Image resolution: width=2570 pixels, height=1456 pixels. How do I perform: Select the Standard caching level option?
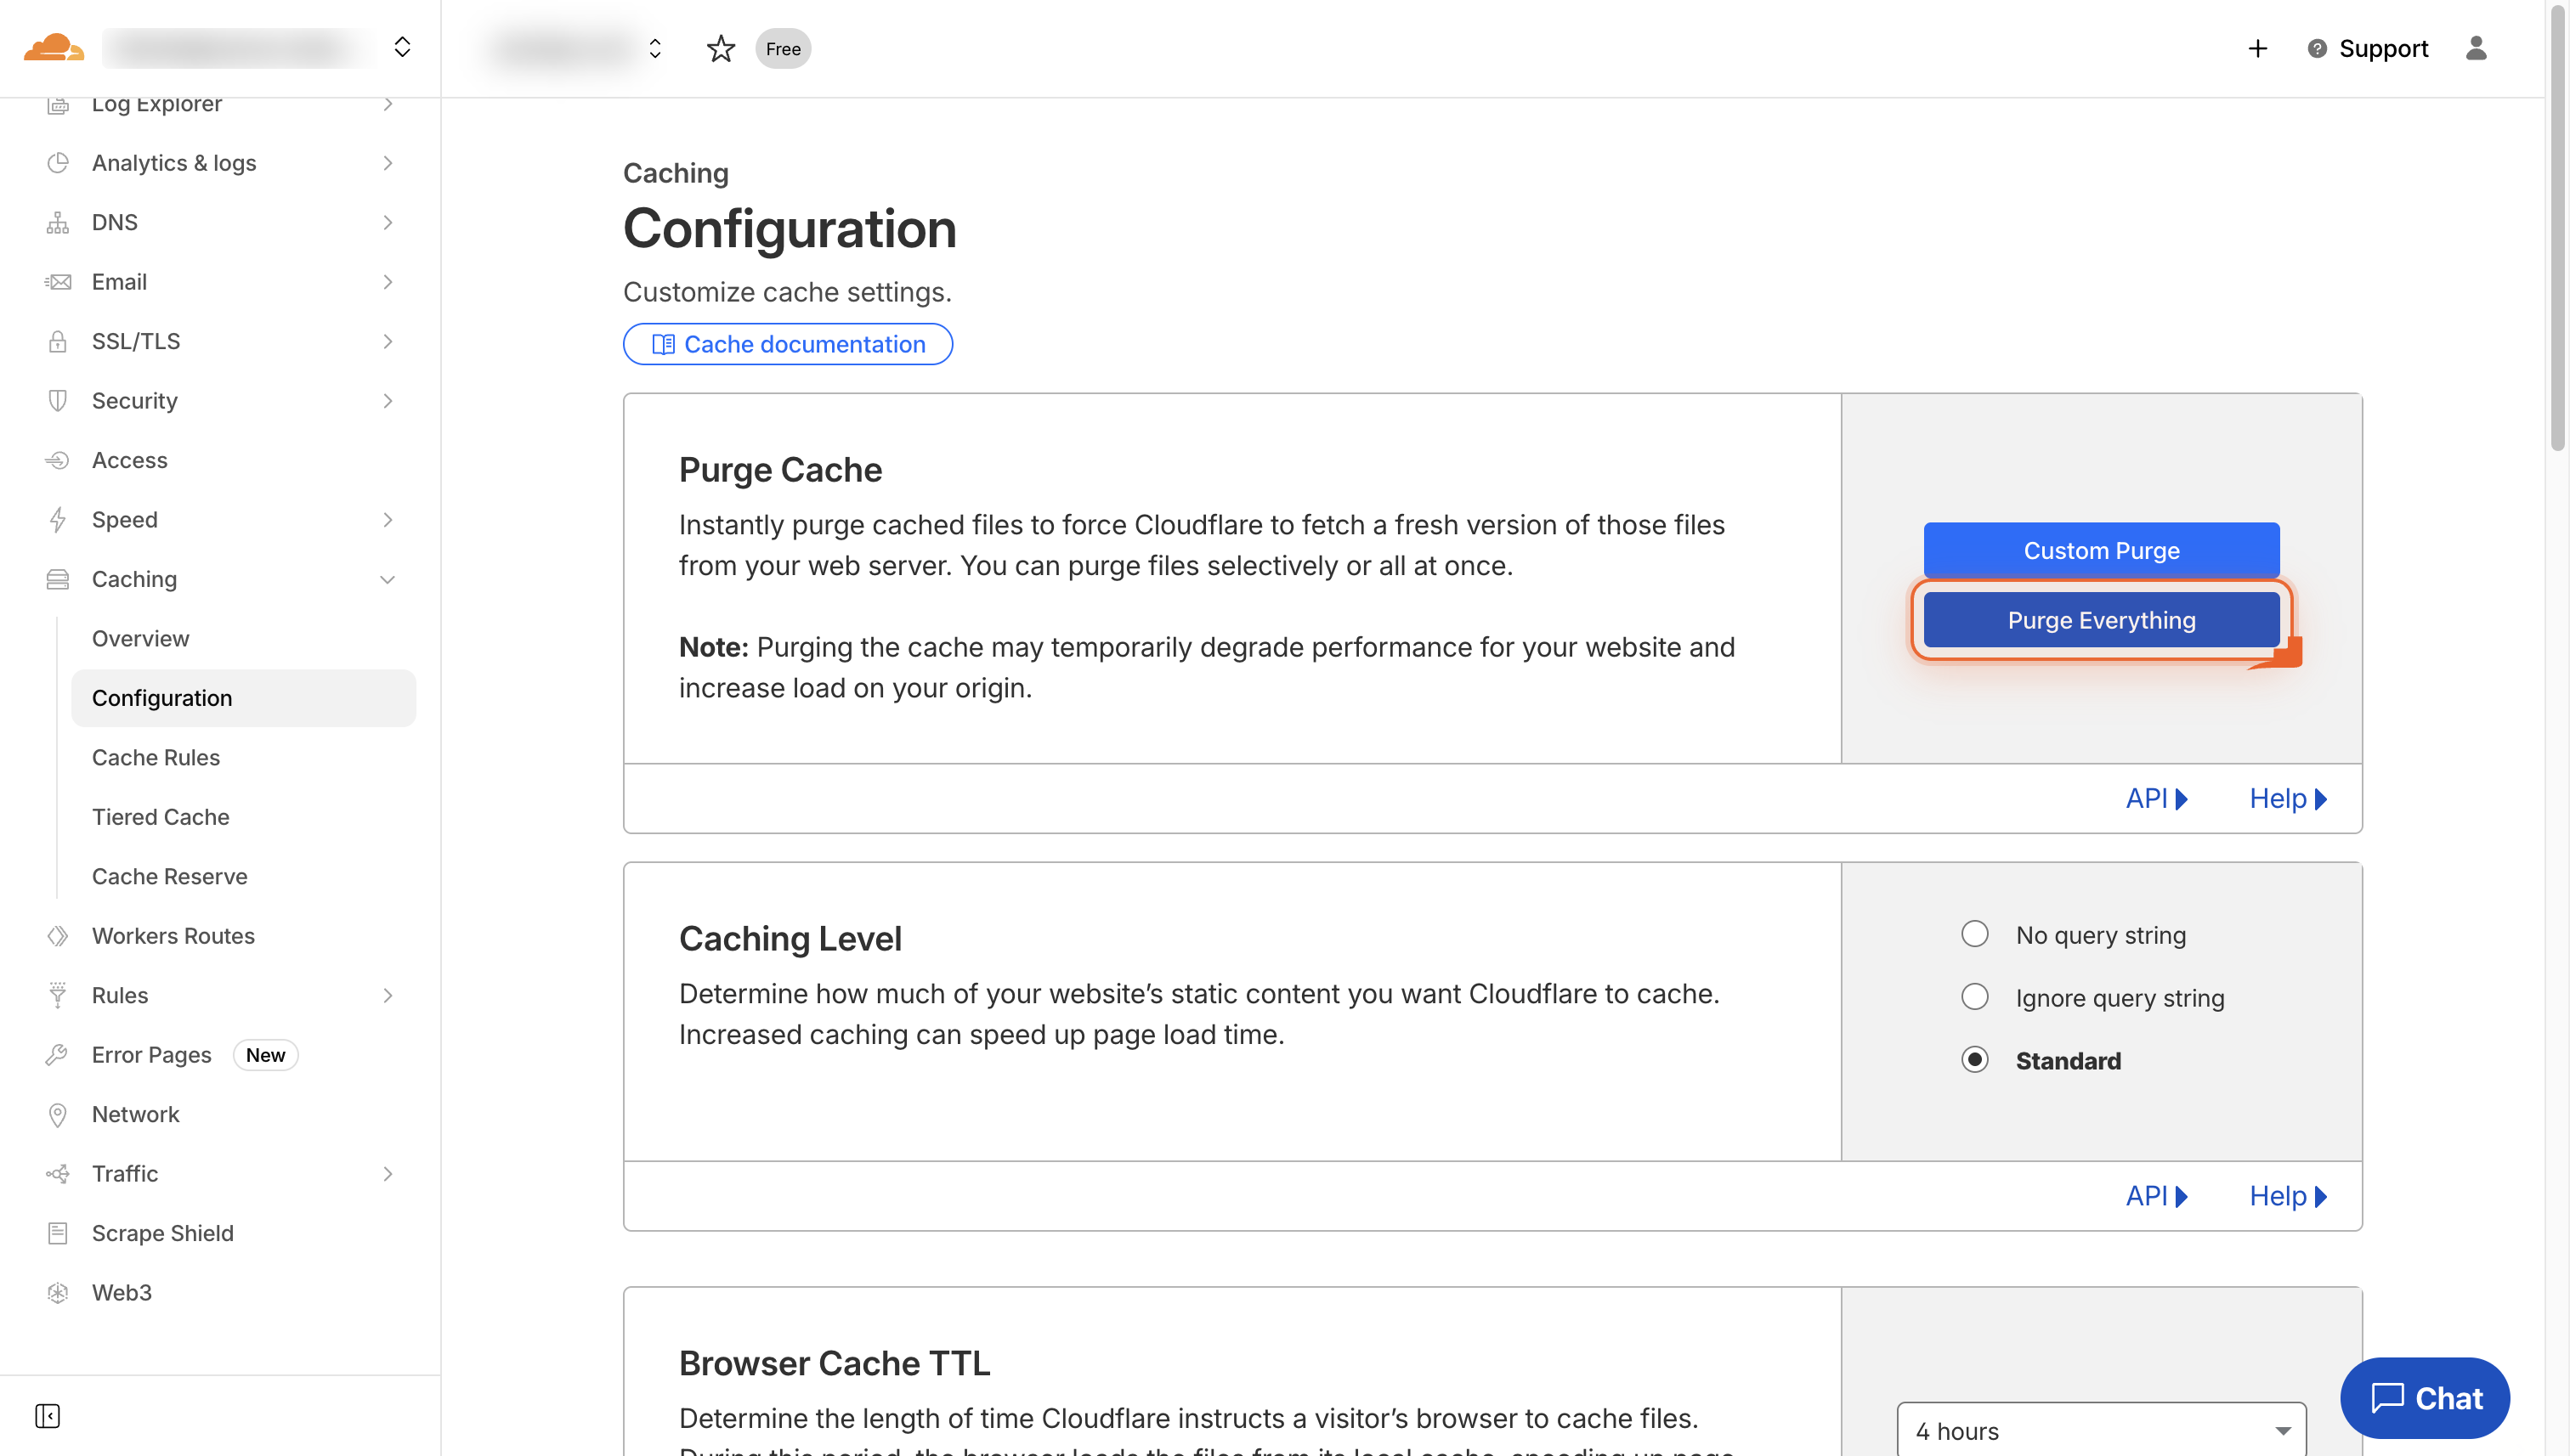(x=1975, y=1059)
